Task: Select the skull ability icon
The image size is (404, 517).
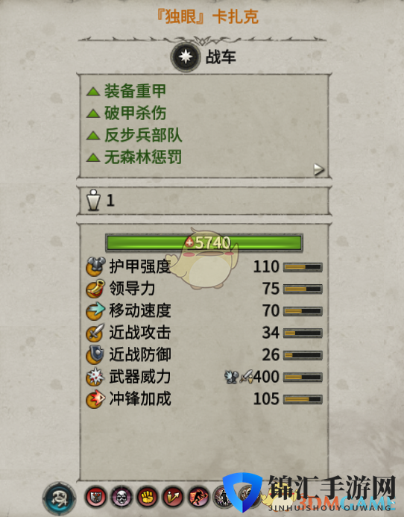Action: (x=121, y=497)
